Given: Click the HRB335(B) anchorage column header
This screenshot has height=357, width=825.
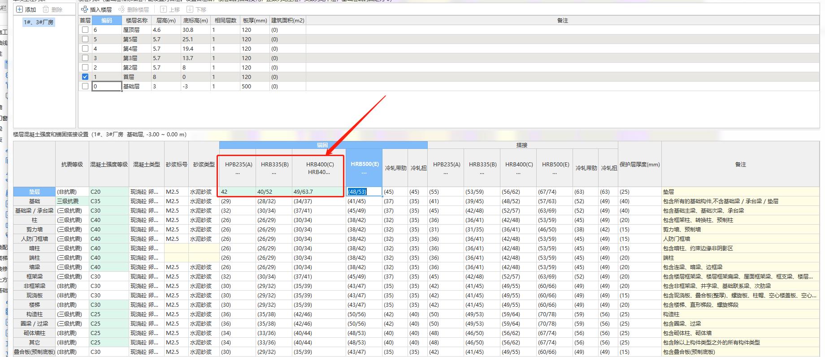Looking at the screenshot, I should tap(274, 168).
